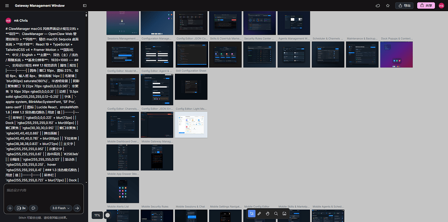448x222 pixels.
Task: Open the Skills & ClawHub Marke... thumbnail
Action: (x=225, y=55)
